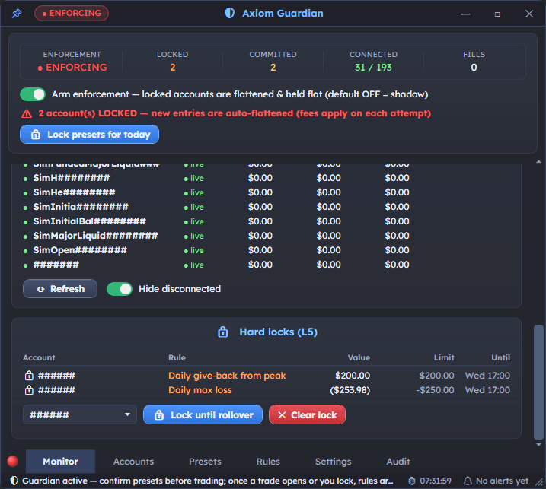Screen dimensions: 546x489
Task: Click the 07:31:59 timer text
Action: pos(436,481)
